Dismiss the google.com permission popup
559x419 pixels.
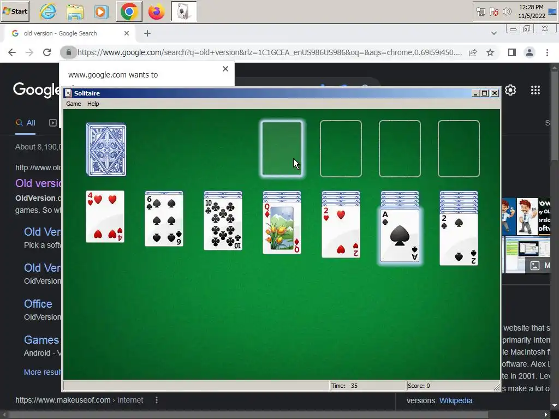coord(225,69)
